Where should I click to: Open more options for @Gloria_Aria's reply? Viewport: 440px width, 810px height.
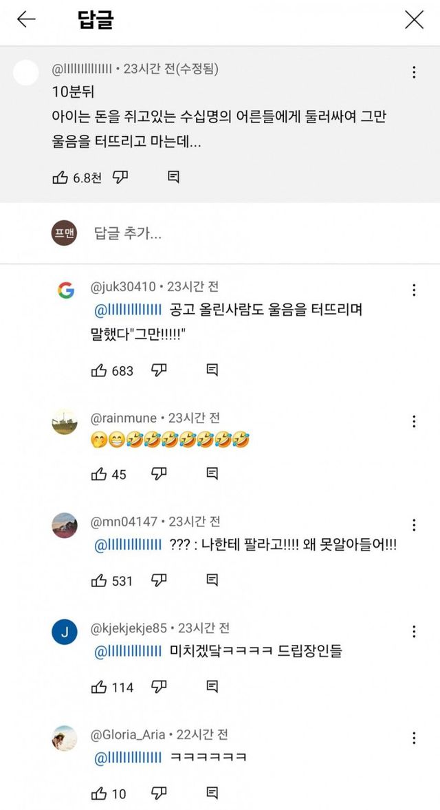click(414, 738)
